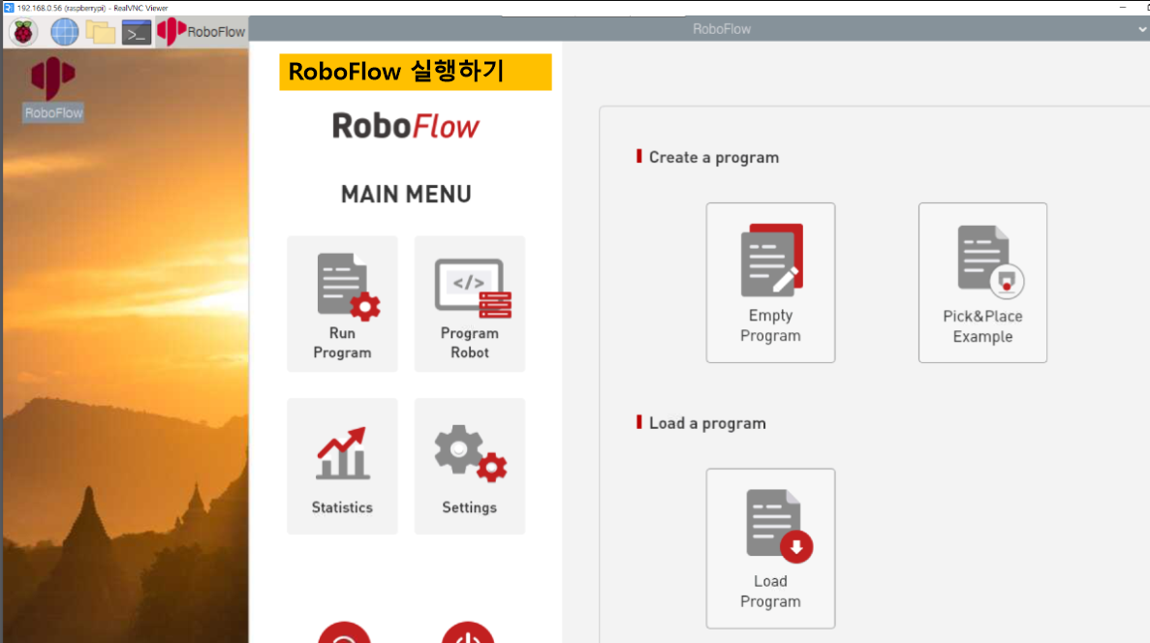The height and width of the screenshot is (643, 1150).
Task: Open the file manager folder icon
Action: coord(101,32)
